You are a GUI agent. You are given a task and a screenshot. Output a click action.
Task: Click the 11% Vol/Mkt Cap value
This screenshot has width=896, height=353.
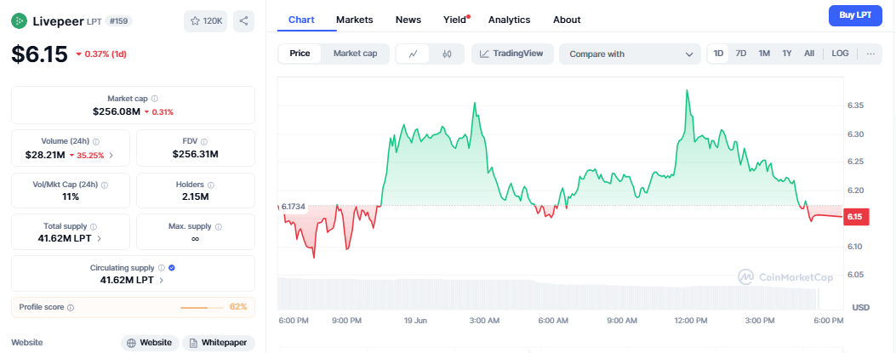[71, 196]
